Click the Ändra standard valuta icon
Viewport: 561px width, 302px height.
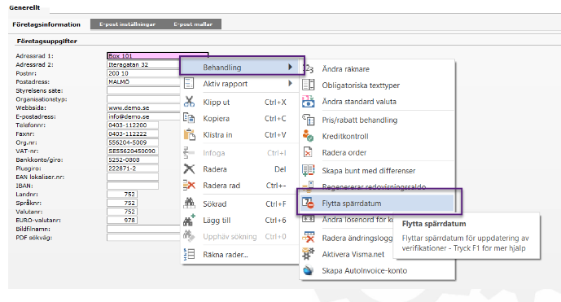tap(308, 101)
